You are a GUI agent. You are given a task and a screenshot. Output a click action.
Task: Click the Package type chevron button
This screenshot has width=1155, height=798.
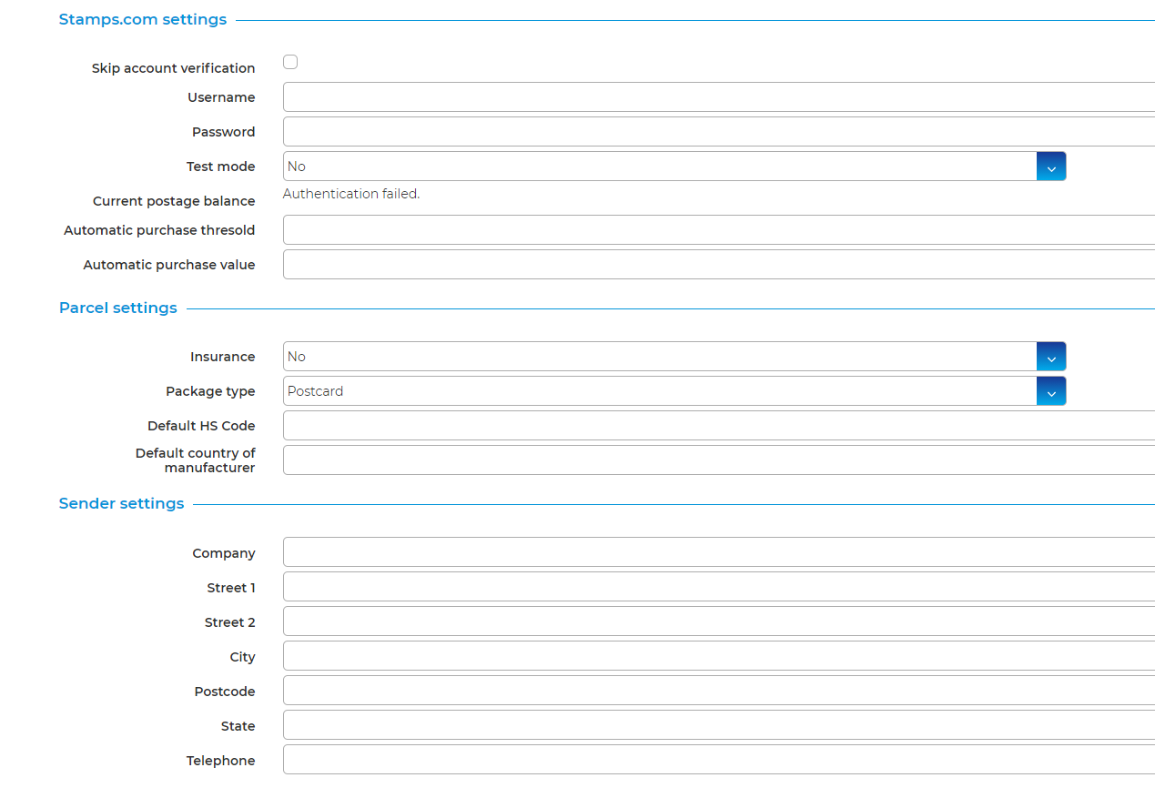(1051, 391)
